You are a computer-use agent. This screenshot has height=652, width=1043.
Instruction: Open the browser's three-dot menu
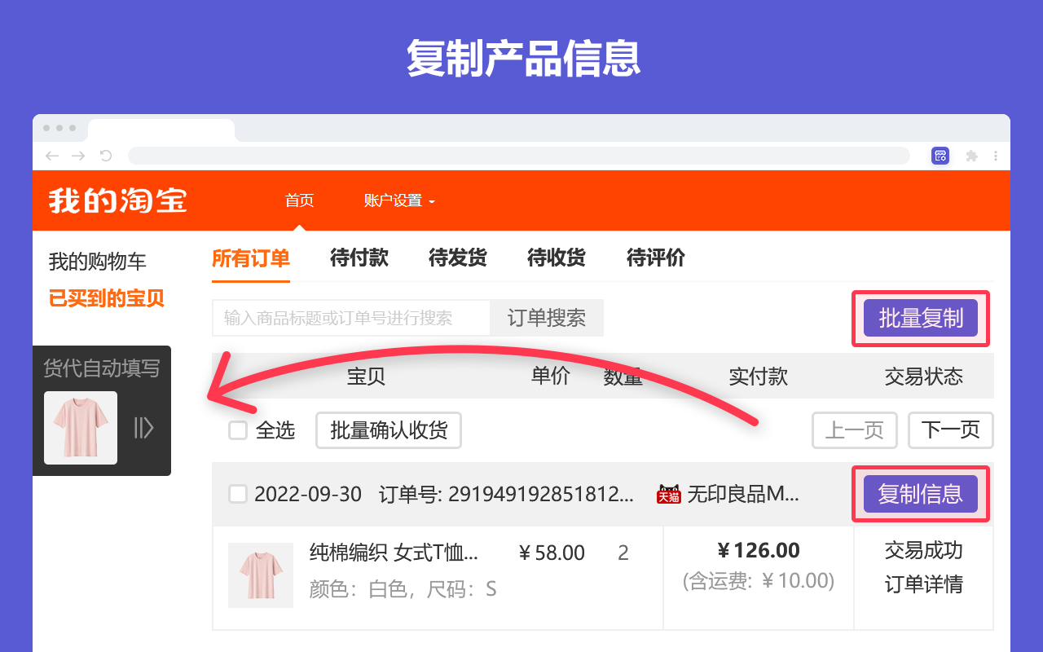996,156
